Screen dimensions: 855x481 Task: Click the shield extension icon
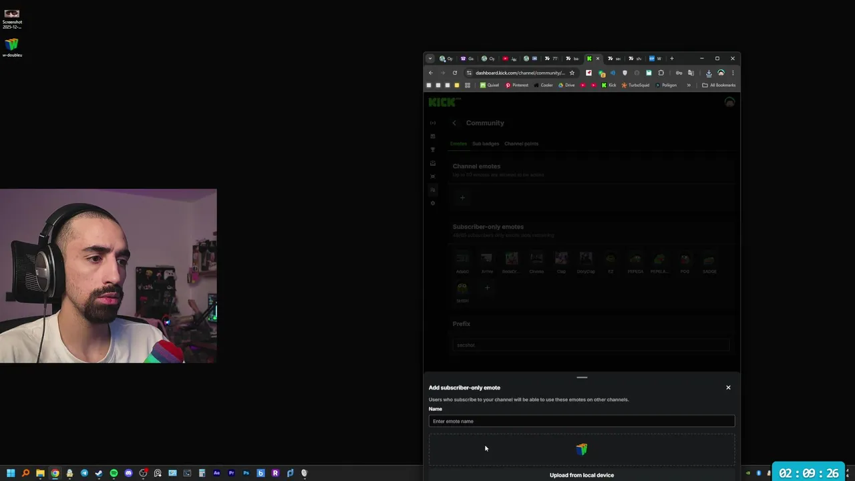pos(625,73)
